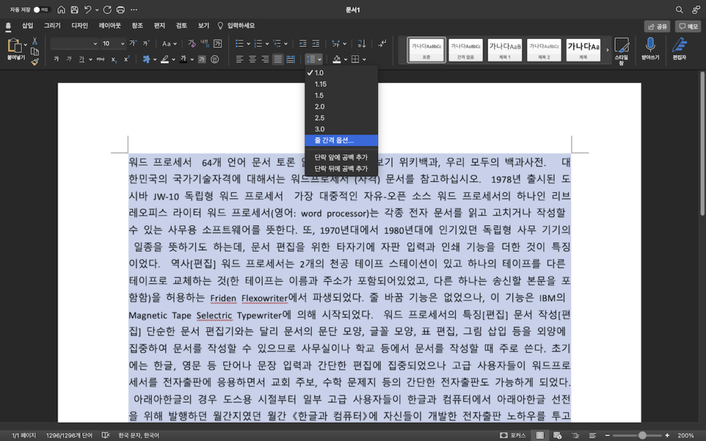Start dictation with 받아쓰기 microphone
Image resolution: width=706 pixels, height=441 pixels.
point(650,49)
